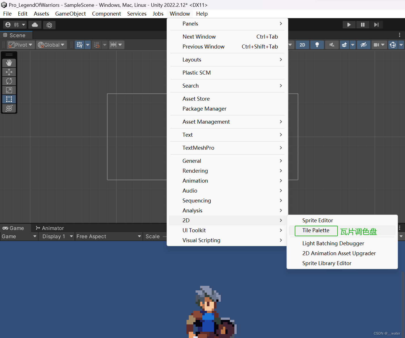The image size is (405, 338).
Task: Select the Rect tool
Action: pyautogui.click(x=9, y=99)
